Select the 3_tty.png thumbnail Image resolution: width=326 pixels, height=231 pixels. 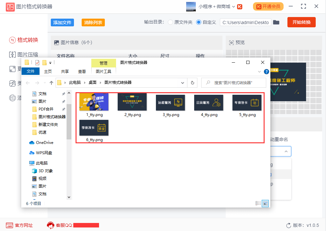pos(170,102)
